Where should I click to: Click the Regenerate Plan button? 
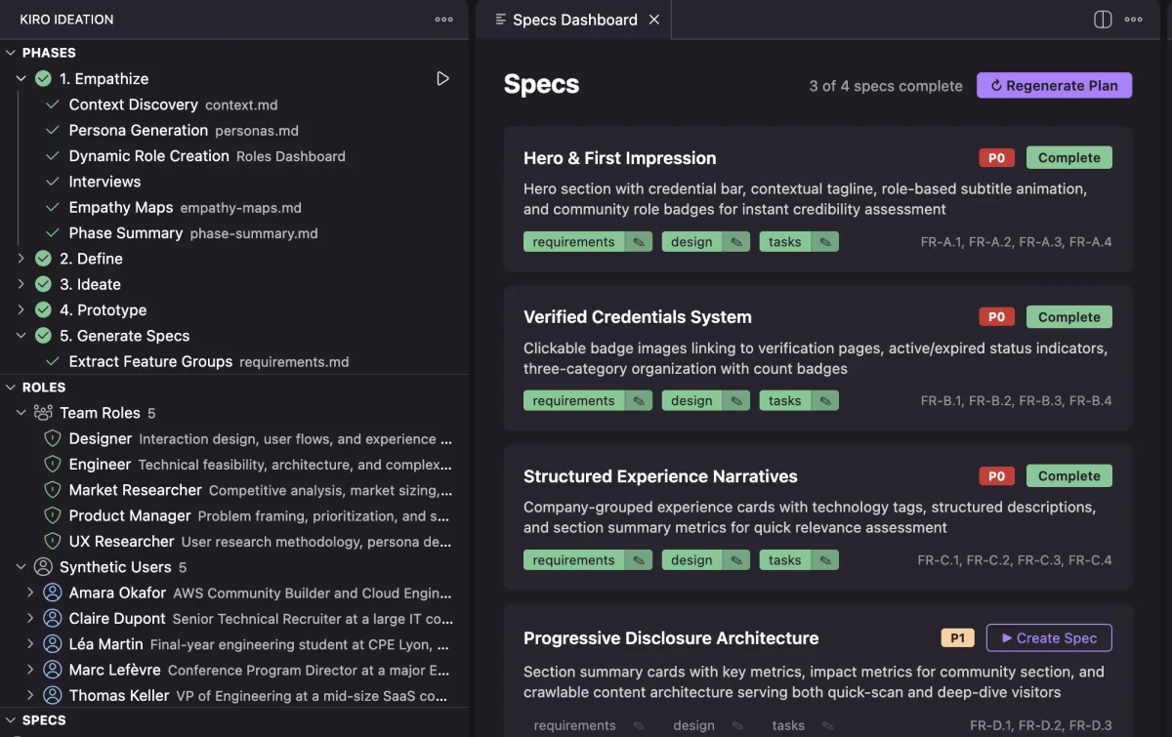pos(1054,86)
